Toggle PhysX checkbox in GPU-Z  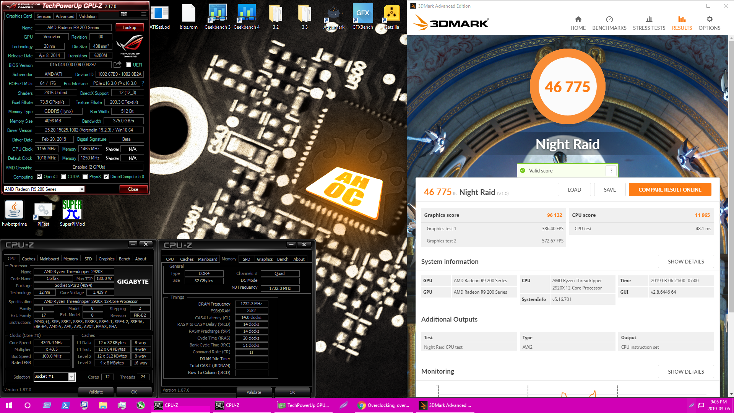[85, 177]
